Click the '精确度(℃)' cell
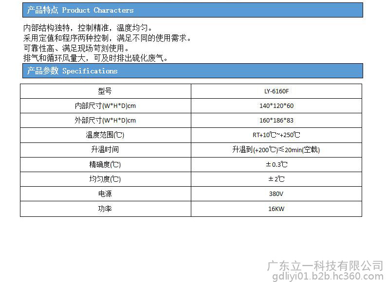The height and width of the screenshot is (282, 386). tap(106, 164)
